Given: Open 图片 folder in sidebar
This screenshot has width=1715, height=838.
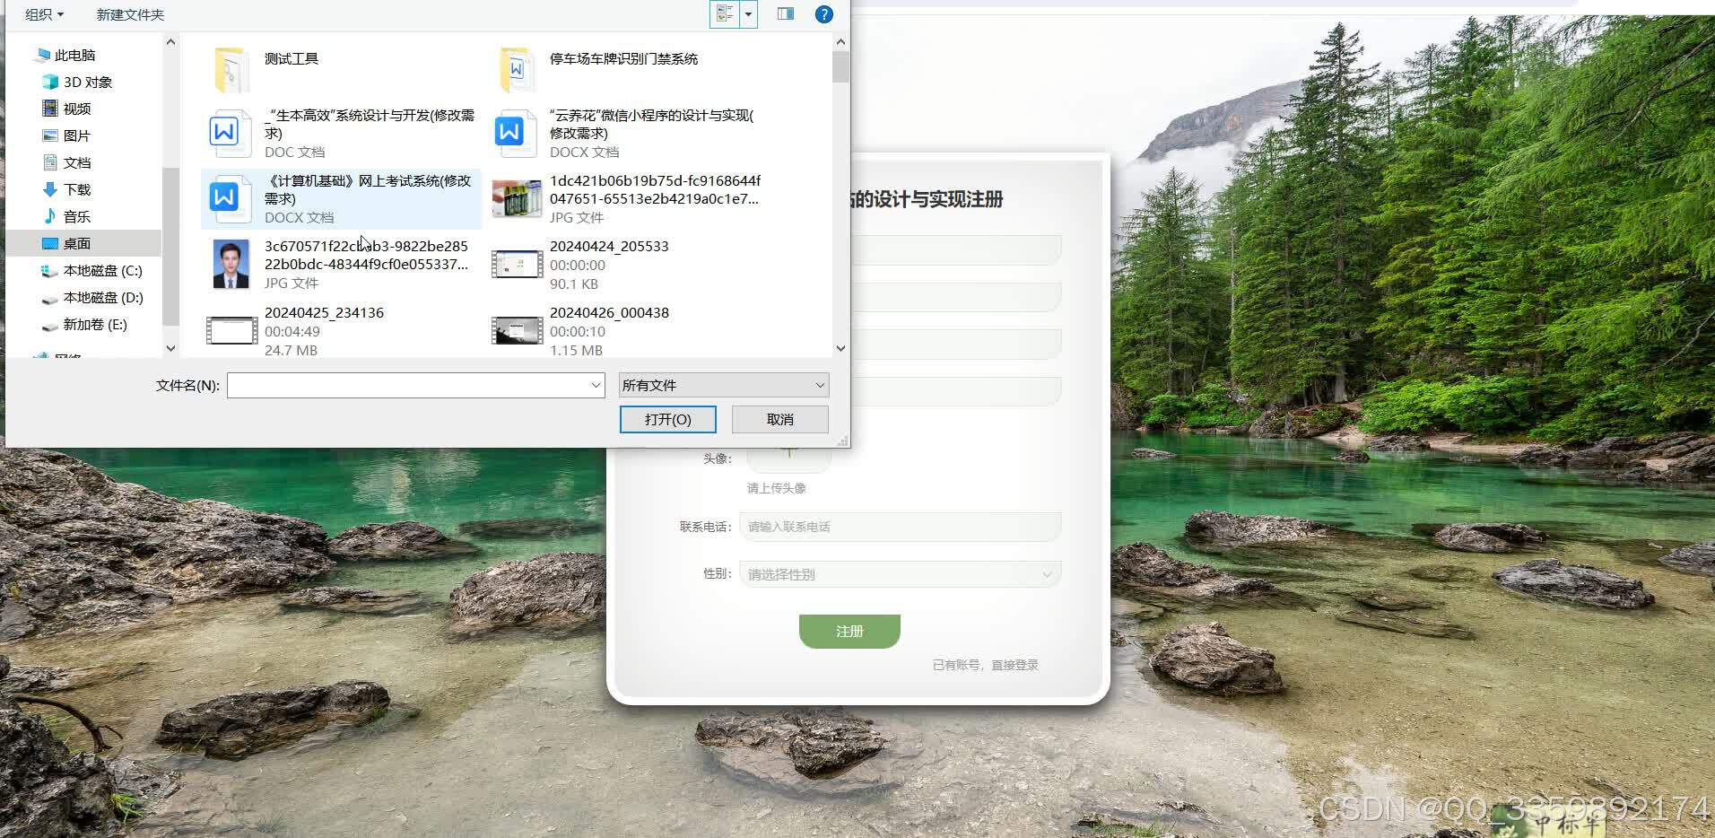Looking at the screenshot, I should [77, 135].
